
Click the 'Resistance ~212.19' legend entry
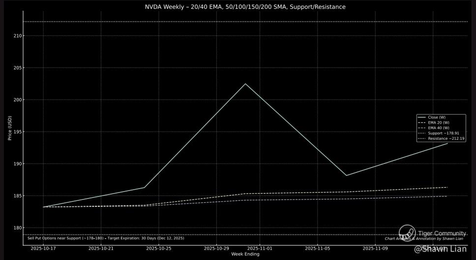coord(441,139)
